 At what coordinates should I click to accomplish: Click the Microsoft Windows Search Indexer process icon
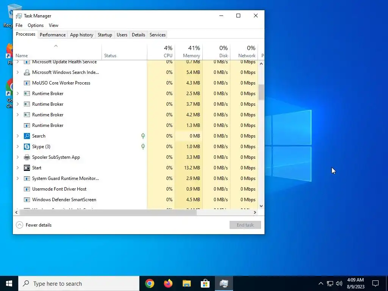coord(27,72)
